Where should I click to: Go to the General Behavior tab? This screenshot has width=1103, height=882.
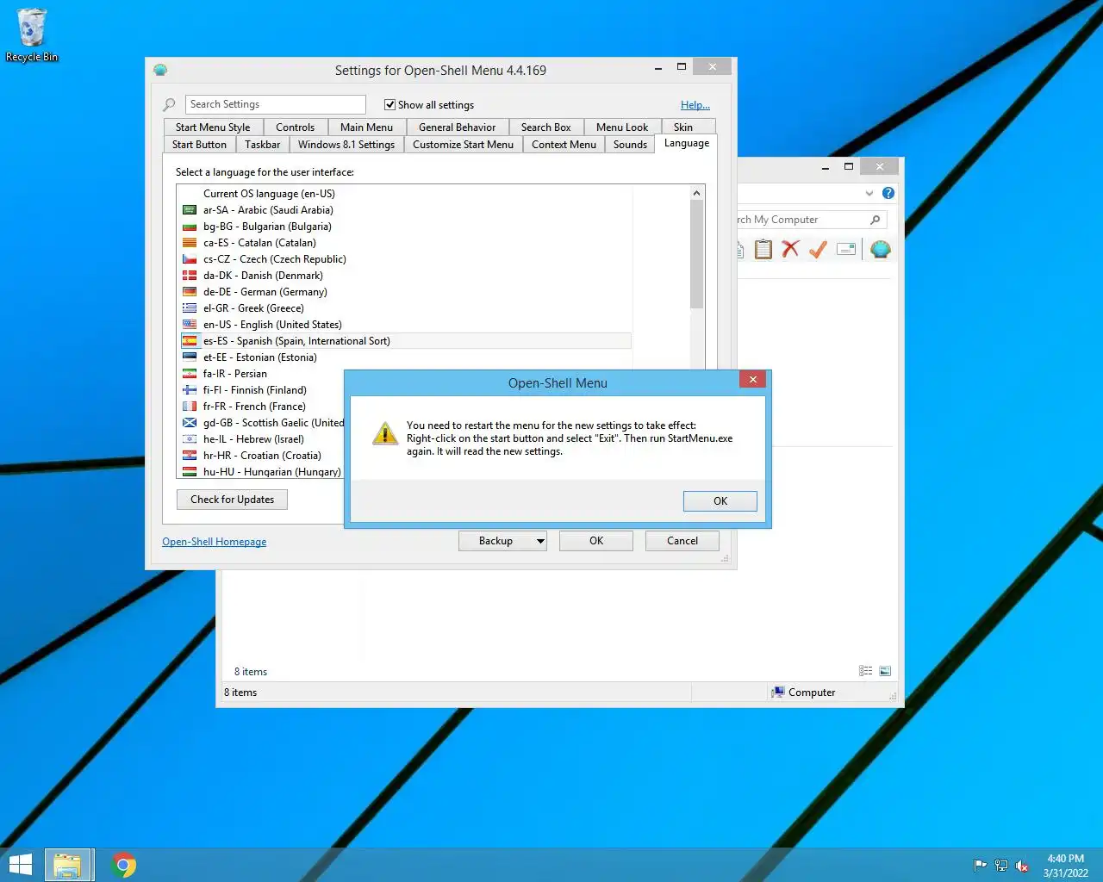457,127
